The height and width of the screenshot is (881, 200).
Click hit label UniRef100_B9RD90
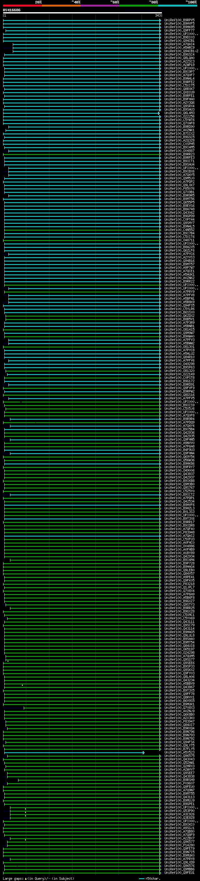pyautogui.click(x=179, y=127)
